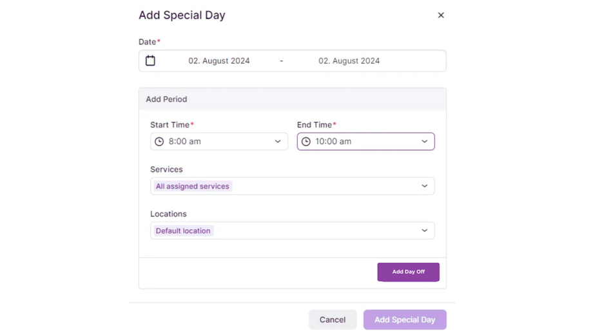Select the Default location tag
The image size is (593, 333).
[x=183, y=231]
